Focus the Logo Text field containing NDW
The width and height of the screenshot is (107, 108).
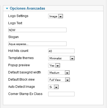(37, 30)
